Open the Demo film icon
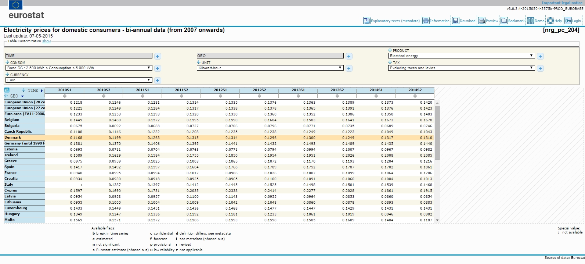The width and height of the screenshot is (585, 264). (531, 21)
